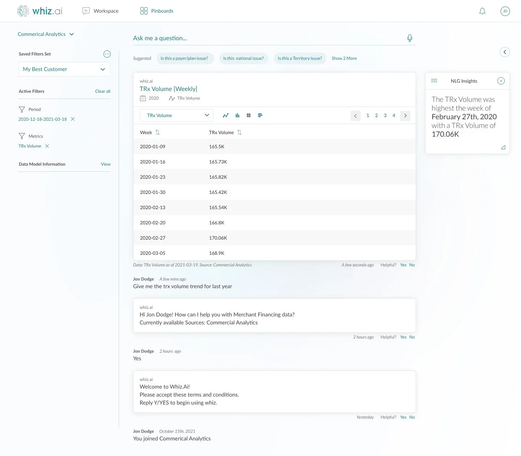Open the Workspace tab
This screenshot has height=456, width=521.
click(101, 11)
